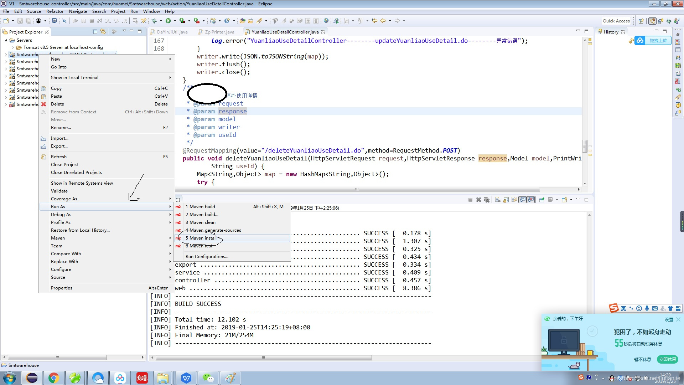Open Project Explorer view menu arrow

[x=124, y=31]
